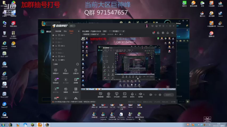The height and width of the screenshot is (127, 227).
Task: Select the 截屏 1 layer row
Action: tap(66, 60)
